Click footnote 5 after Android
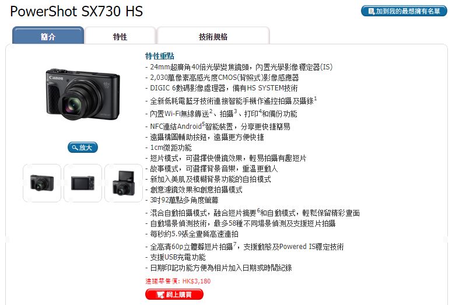Screen dimensions: 452x305 (x=203, y=124)
